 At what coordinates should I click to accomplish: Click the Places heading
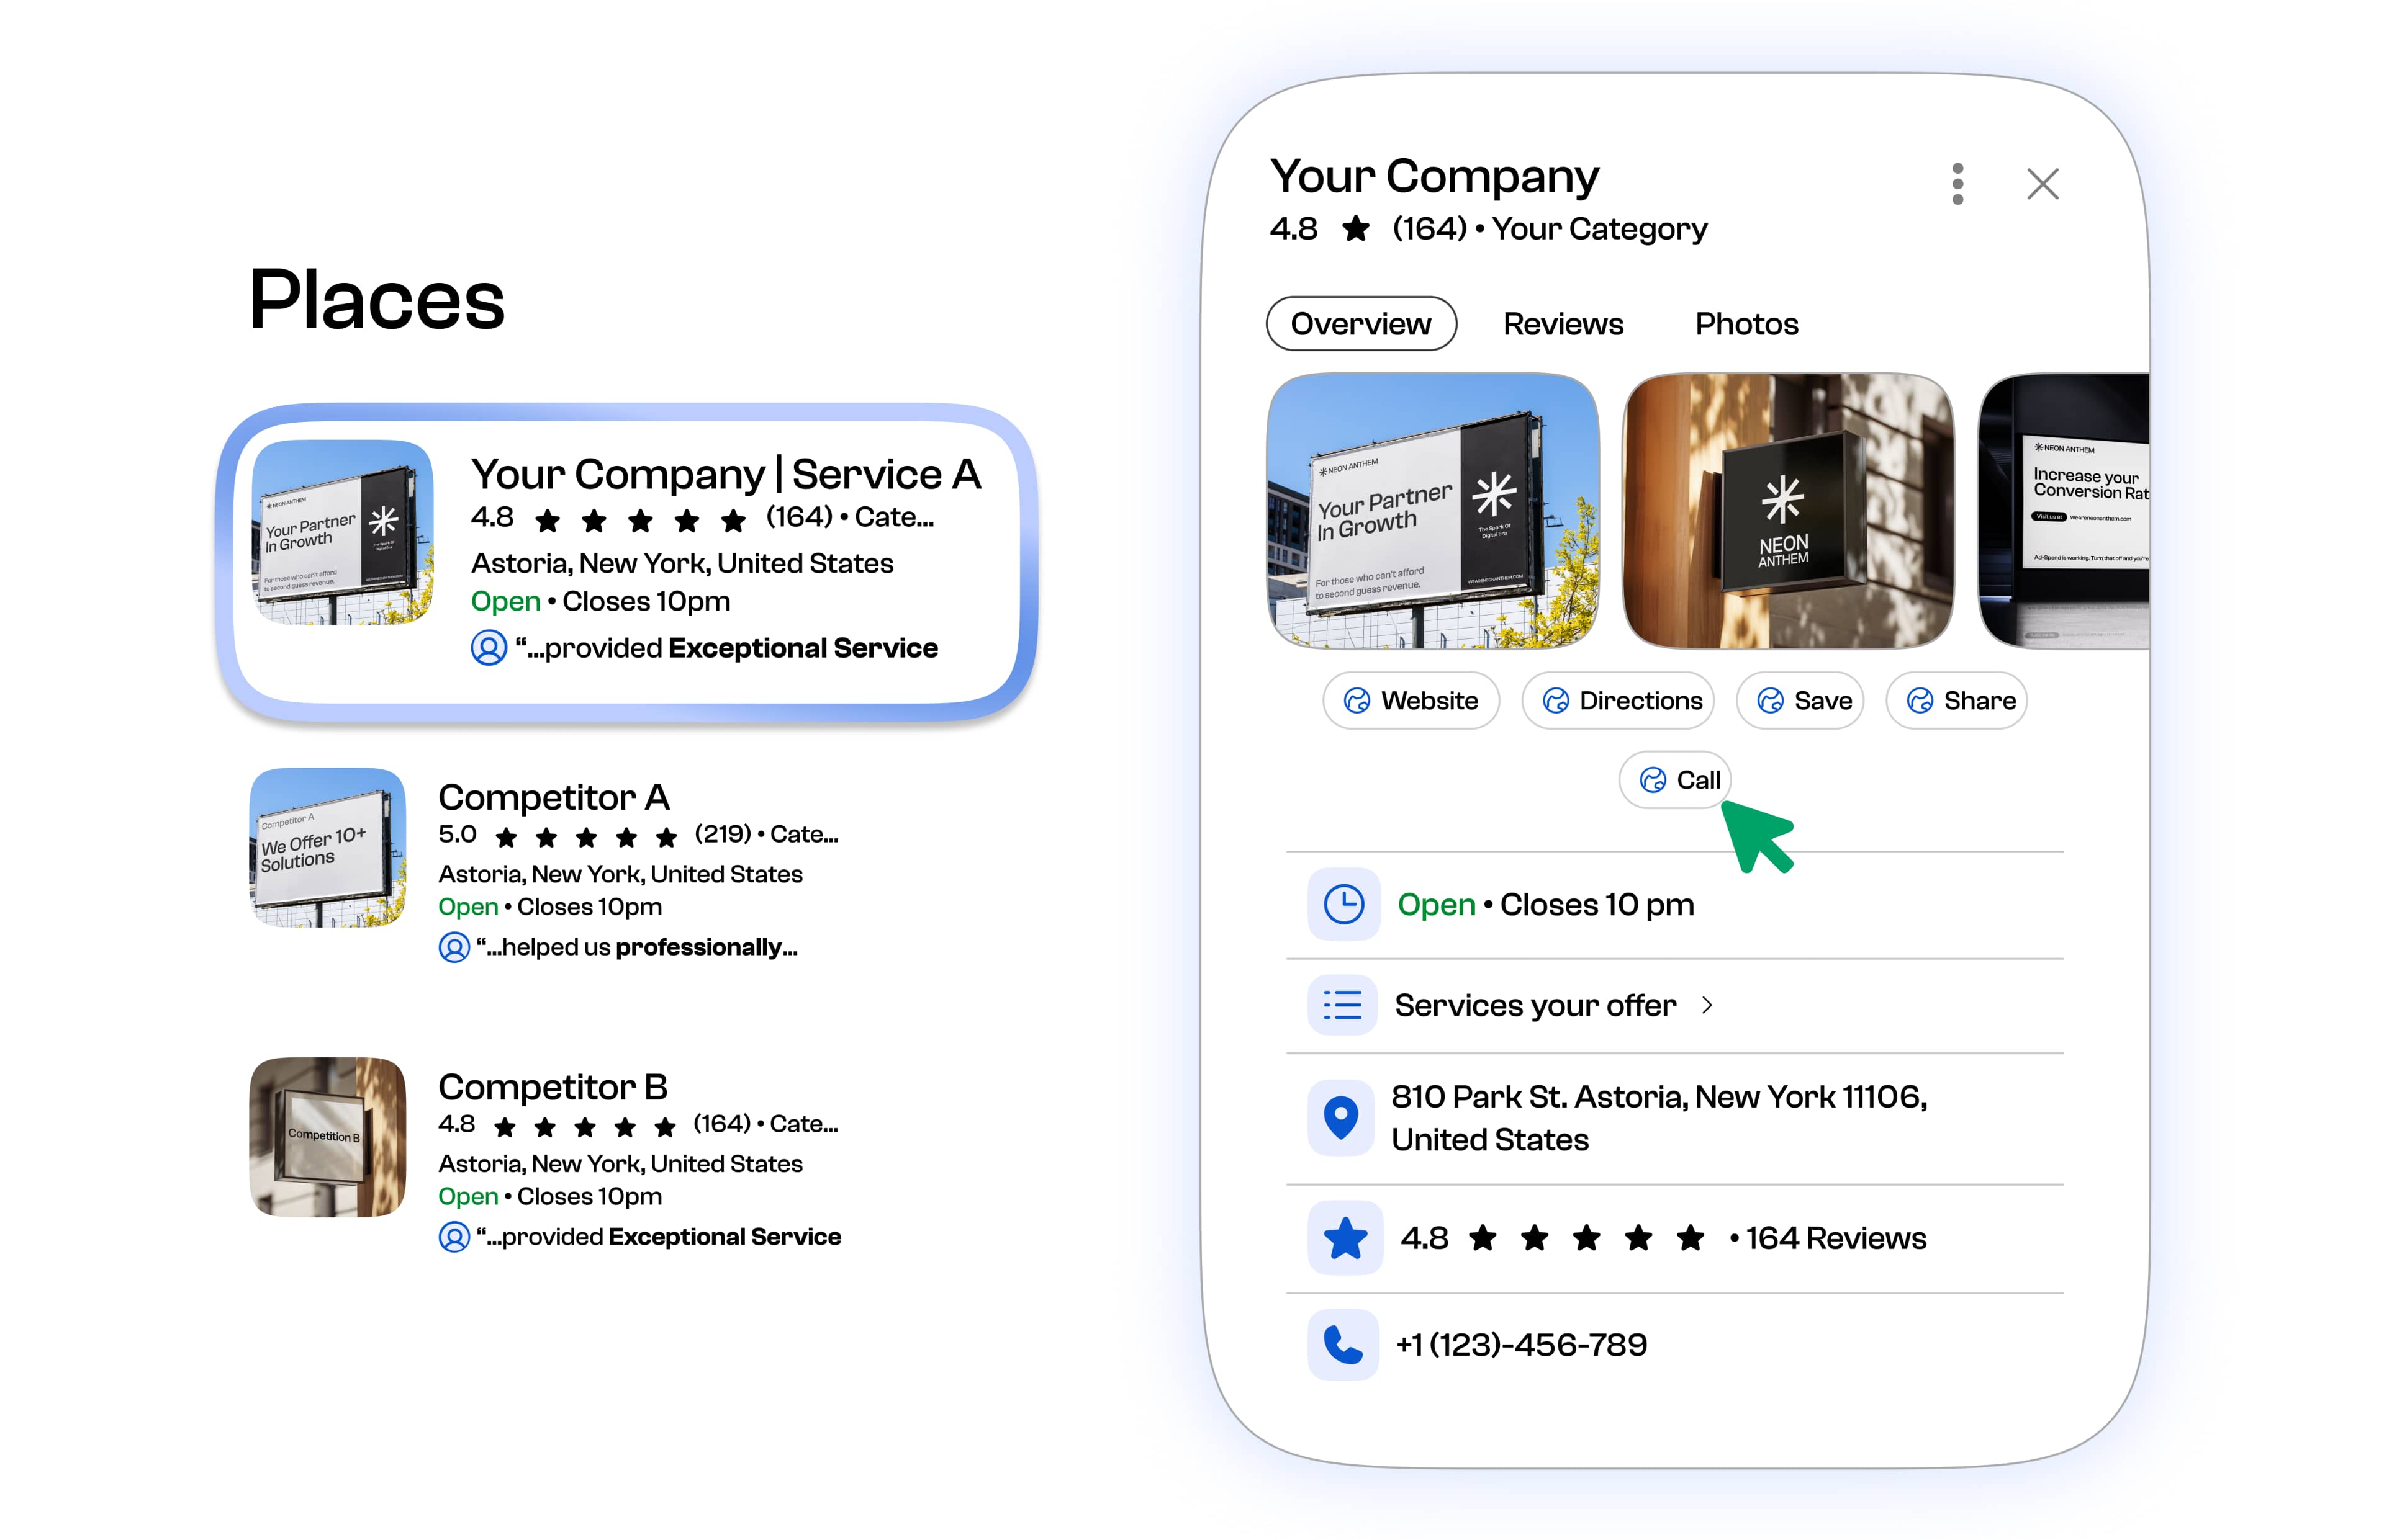click(x=377, y=299)
